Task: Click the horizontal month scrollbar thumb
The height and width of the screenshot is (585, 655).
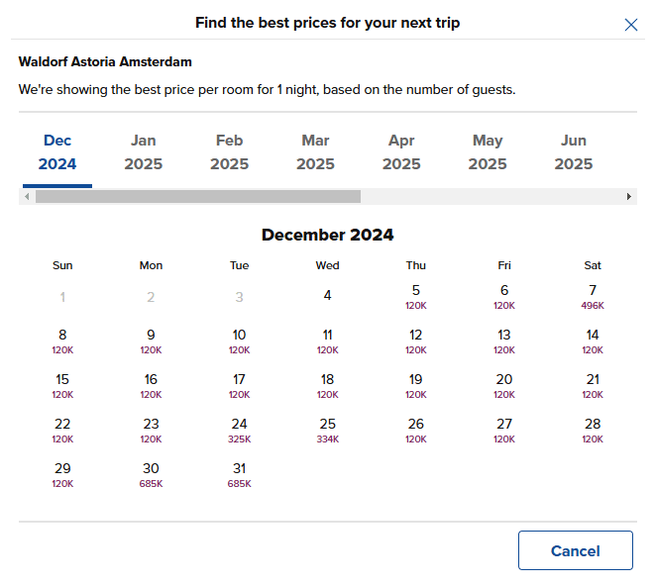Action: point(198,197)
